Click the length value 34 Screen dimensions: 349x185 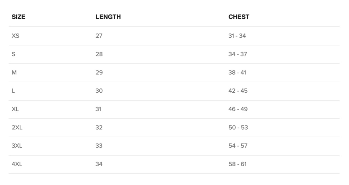coord(99,164)
